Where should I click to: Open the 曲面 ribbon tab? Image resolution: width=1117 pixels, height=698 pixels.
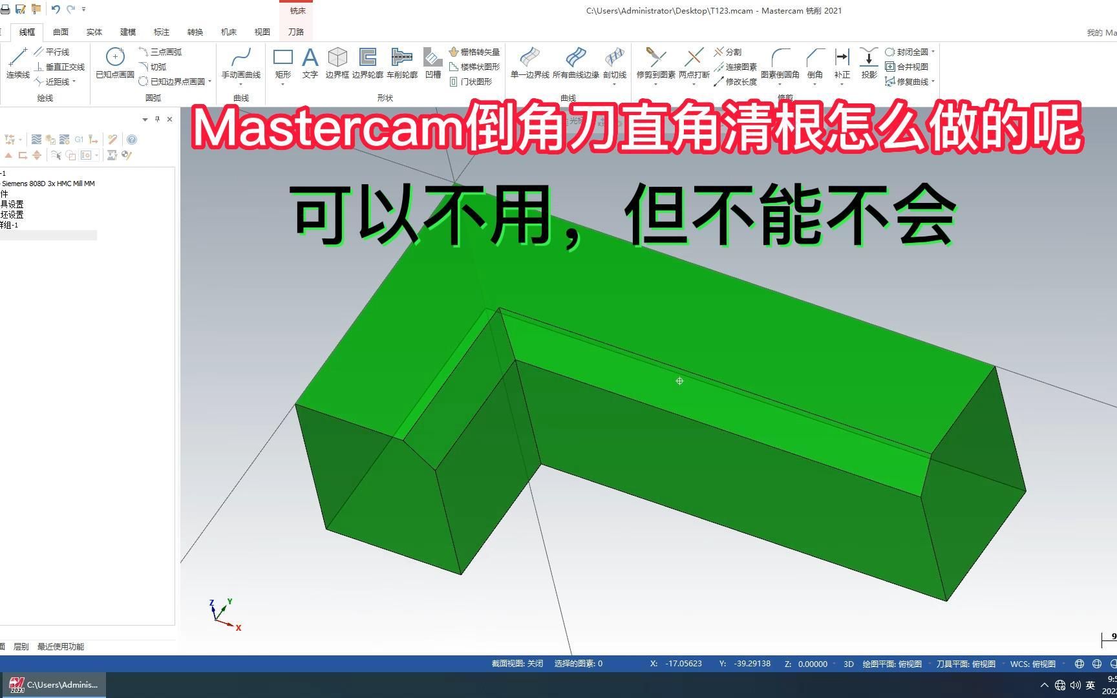click(x=61, y=32)
